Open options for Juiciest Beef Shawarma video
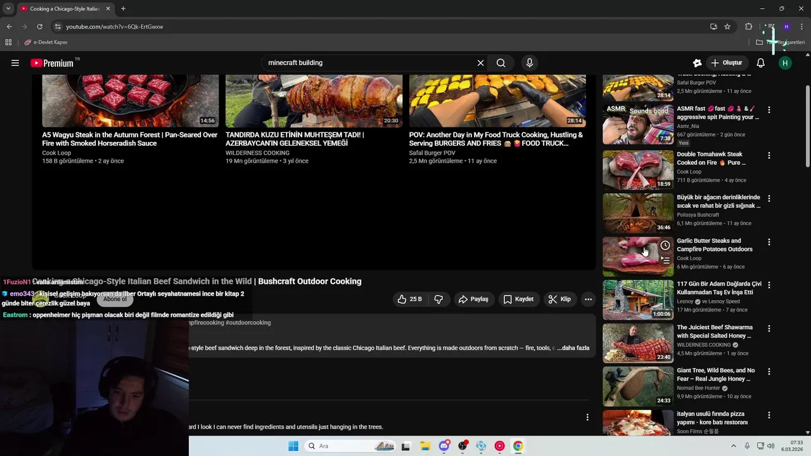The height and width of the screenshot is (456, 811). [769, 329]
